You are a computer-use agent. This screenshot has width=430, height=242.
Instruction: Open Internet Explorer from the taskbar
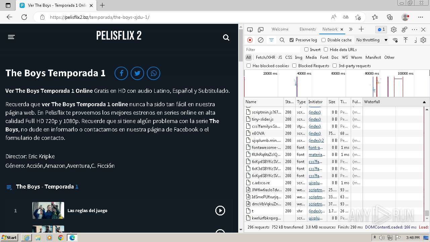coord(27,238)
